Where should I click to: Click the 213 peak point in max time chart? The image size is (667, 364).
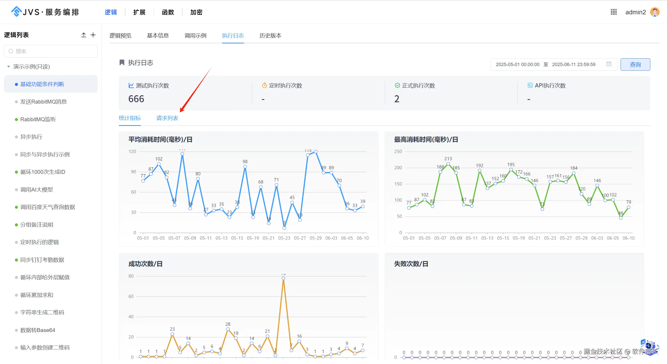448,164
